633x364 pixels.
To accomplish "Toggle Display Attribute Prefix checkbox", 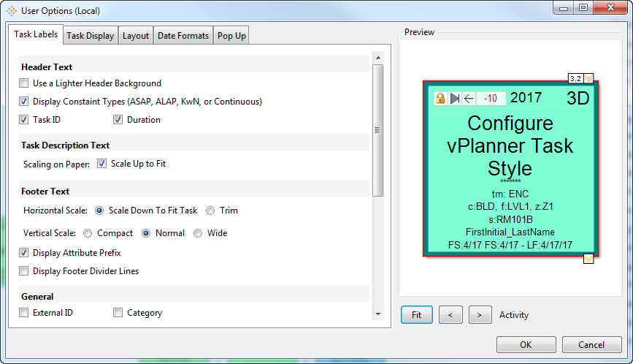I will pos(24,253).
